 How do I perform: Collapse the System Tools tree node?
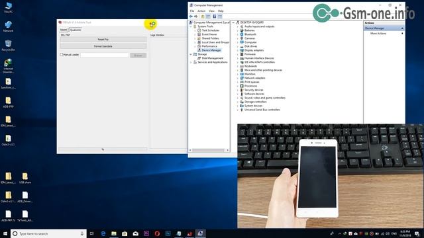click(x=191, y=26)
